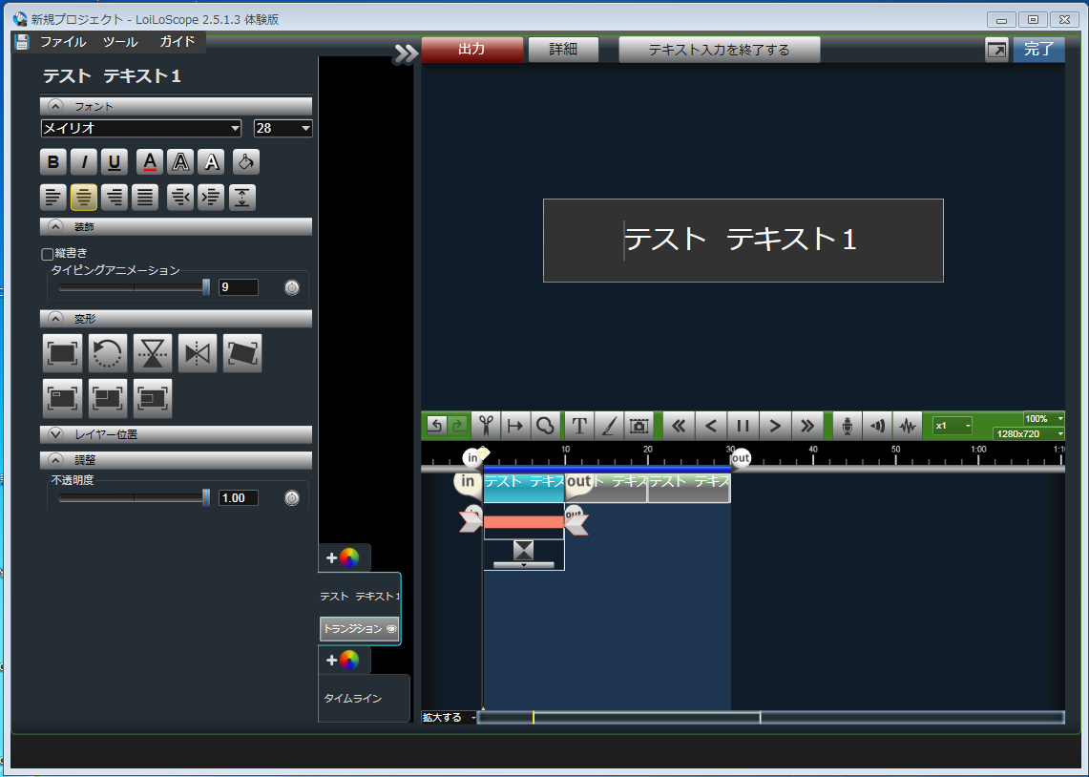Align text to the left
The height and width of the screenshot is (777, 1089).
53,198
